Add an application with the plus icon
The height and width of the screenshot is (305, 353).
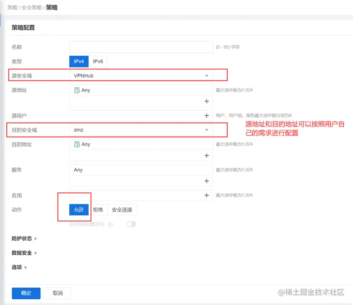[x=207, y=195]
